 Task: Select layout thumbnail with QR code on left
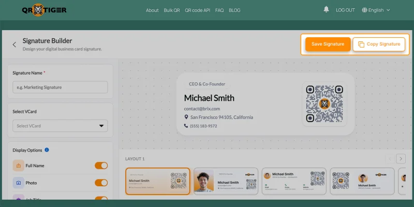click(362, 181)
